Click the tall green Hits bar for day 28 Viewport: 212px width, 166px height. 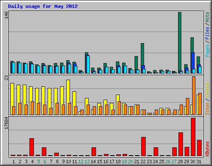[180, 43]
